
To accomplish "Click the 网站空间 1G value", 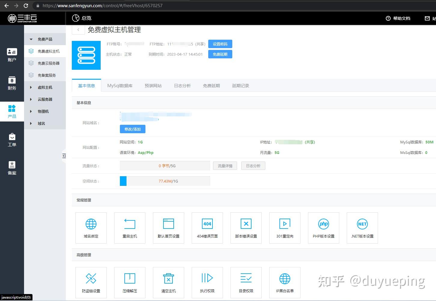I will (x=140, y=142).
